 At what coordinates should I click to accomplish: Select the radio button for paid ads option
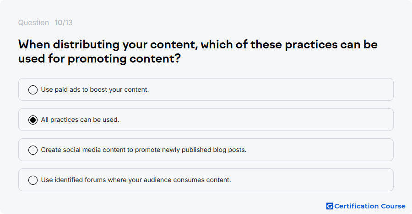tap(33, 90)
